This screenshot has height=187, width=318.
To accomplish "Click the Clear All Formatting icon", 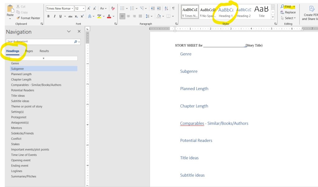I will tap(113, 8).
